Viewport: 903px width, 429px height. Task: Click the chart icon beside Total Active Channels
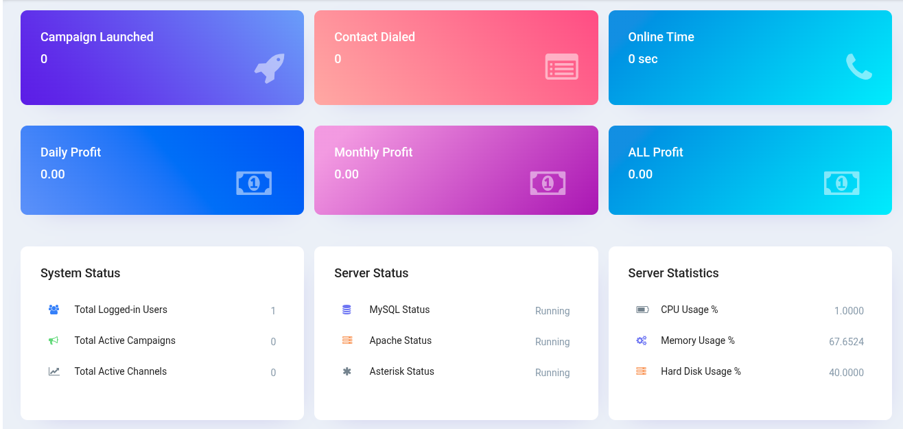tap(54, 371)
